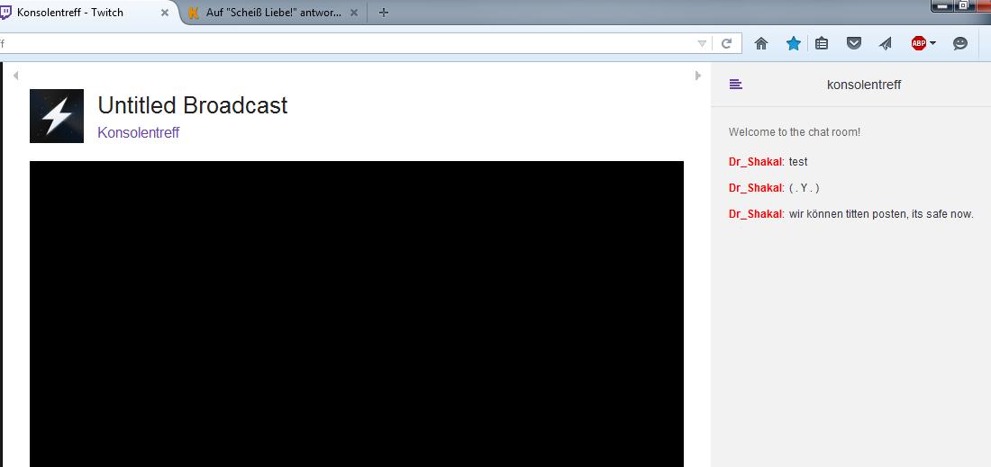Click Dr_Shakal username on the "its safe now" message
Image resolution: width=991 pixels, height=467 pixels.
(x=756, y=214)
